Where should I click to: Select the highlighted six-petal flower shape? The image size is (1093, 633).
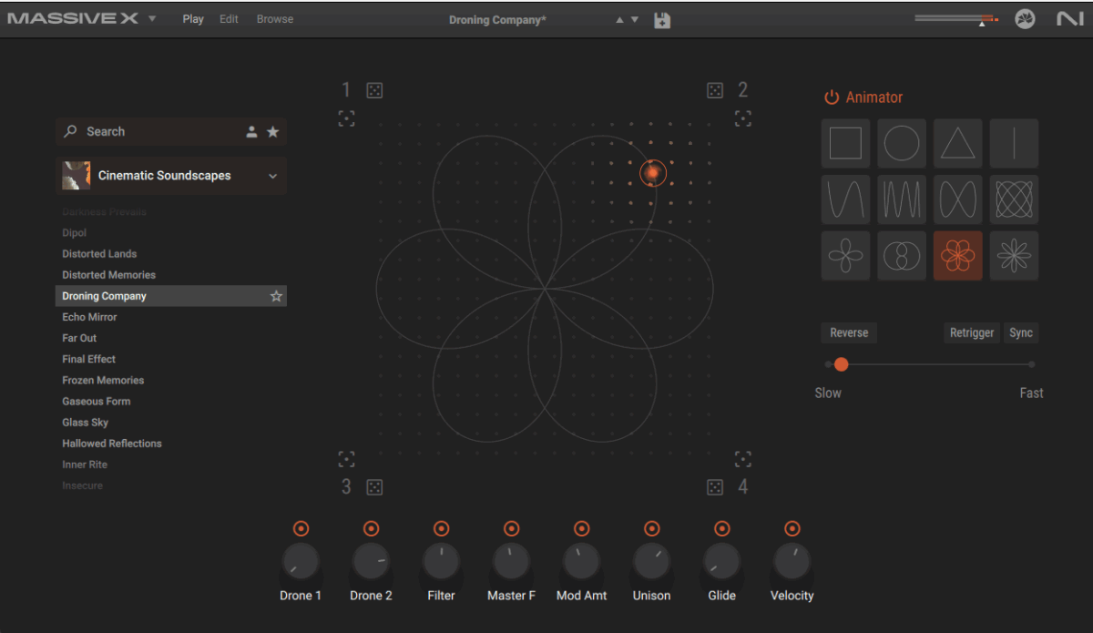coord(958,256)
